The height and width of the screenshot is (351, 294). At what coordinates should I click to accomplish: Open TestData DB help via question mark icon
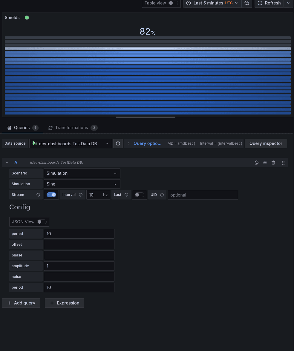point(118,143)
